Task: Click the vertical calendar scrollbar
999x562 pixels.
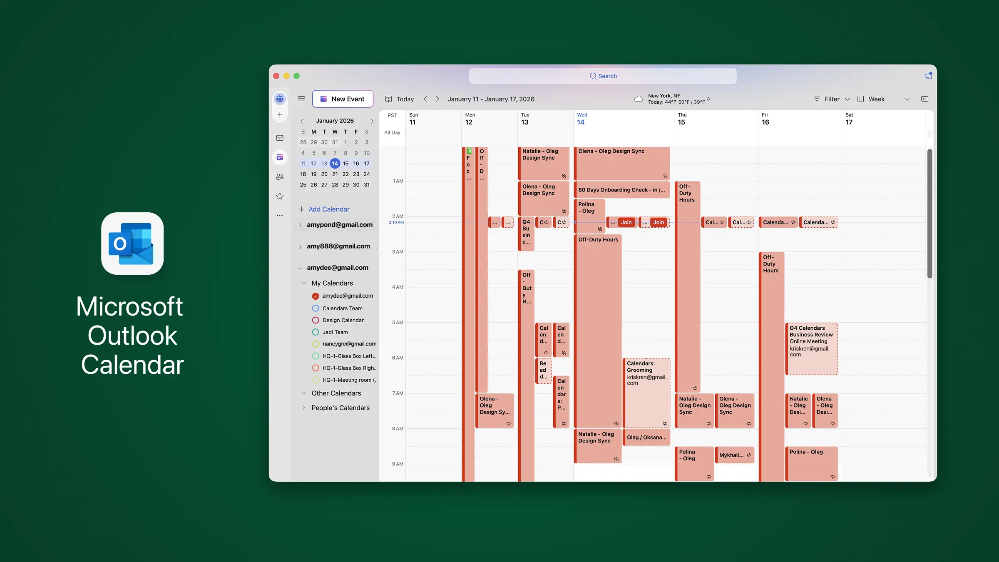Action: [x=929, y=214]
